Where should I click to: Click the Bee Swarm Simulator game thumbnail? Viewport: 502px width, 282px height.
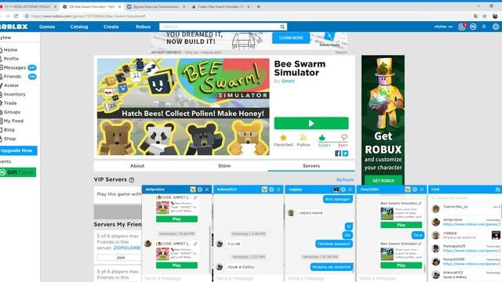[x=183, y=107]
